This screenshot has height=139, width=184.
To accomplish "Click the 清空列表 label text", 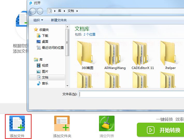I will [x=107, y=136].
